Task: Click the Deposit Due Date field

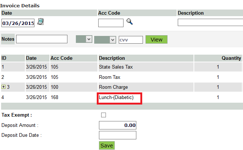Action: tap(118, 135)
